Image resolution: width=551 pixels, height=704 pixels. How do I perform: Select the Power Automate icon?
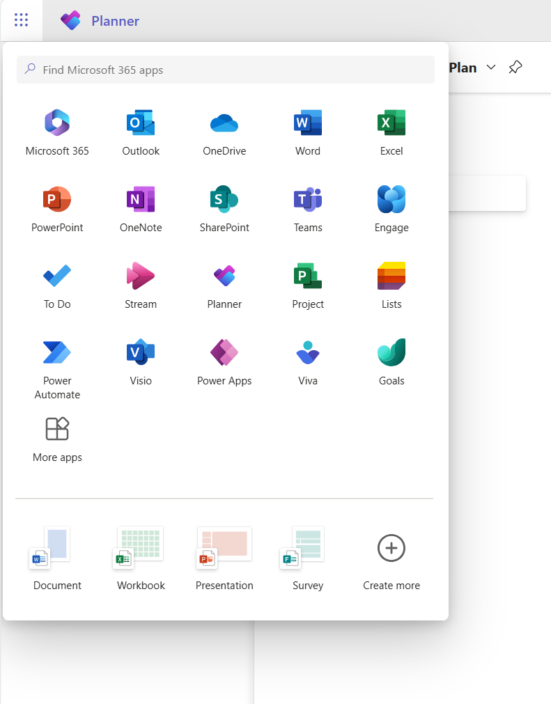57,354
